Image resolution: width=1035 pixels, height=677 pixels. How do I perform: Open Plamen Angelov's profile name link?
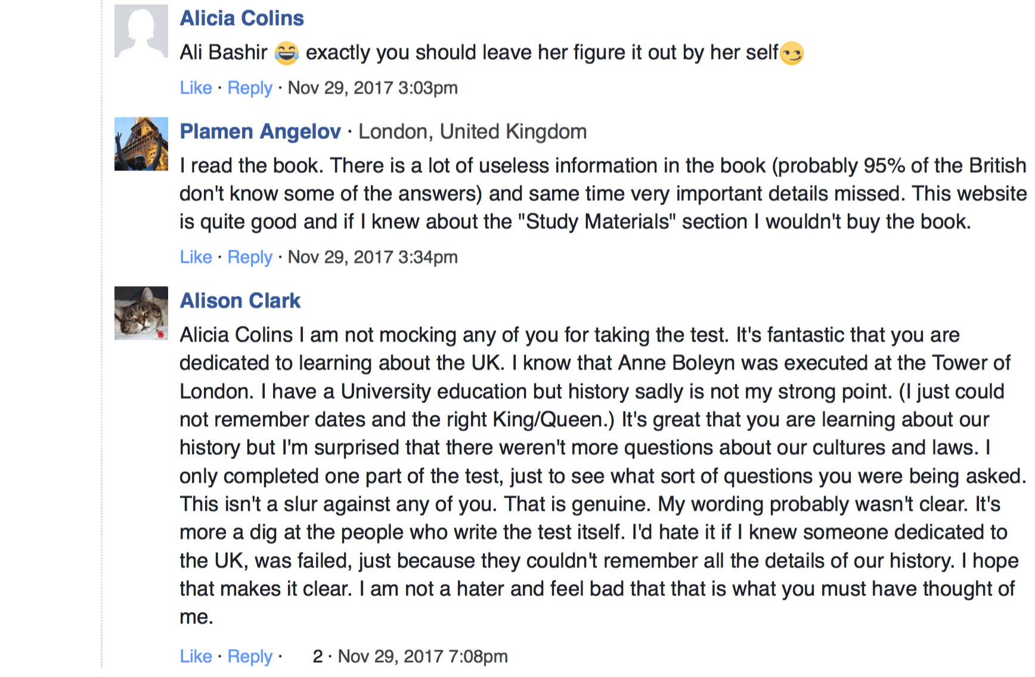[x=261, y=131]
